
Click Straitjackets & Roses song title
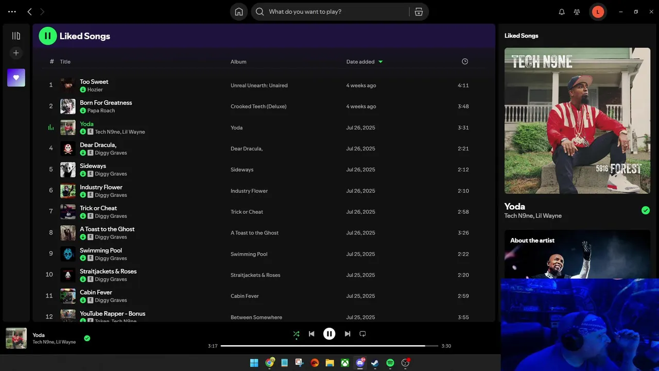108,272
